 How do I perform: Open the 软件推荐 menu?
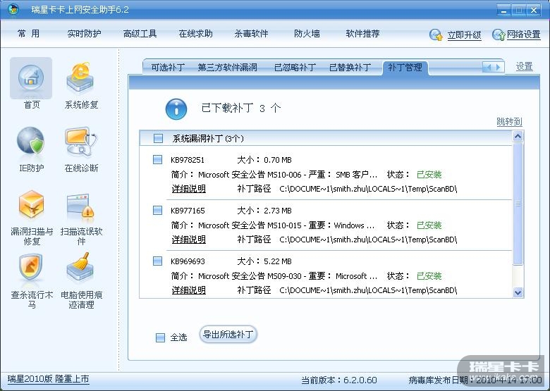click(362, 34)
